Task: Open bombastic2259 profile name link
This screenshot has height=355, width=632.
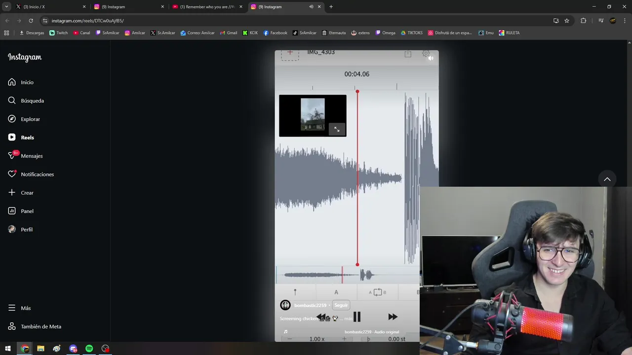Action: point(310,305)
